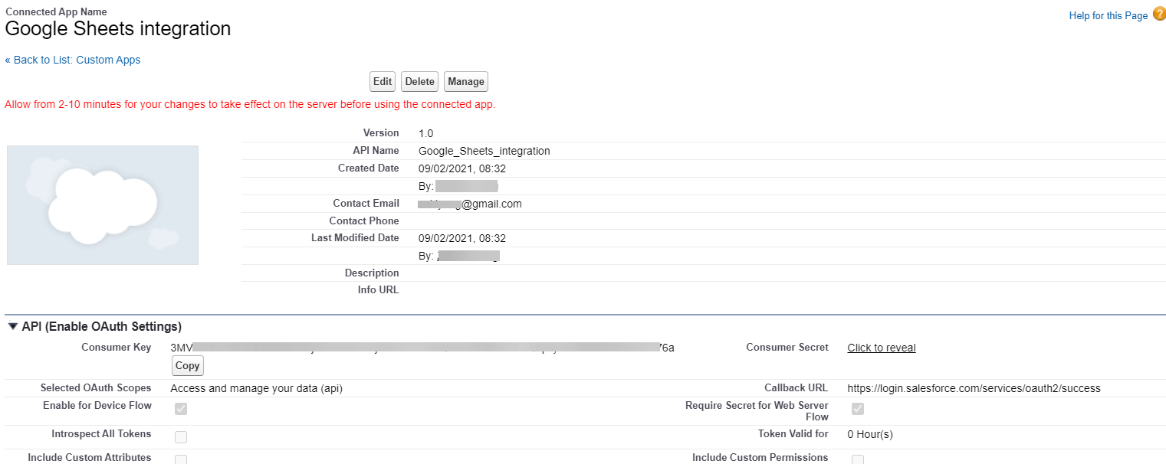This screenshot has width=1166, height=464.
Task: Click the Consumer Key value
Action: (x=422, y=348)
